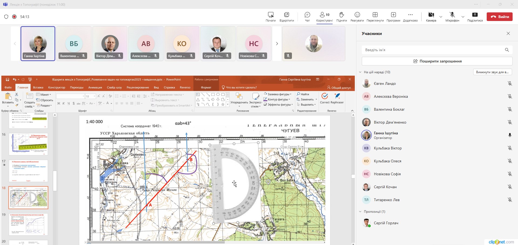Switch to the 'Вставка' ribbon tab

[x=38, y=87]
